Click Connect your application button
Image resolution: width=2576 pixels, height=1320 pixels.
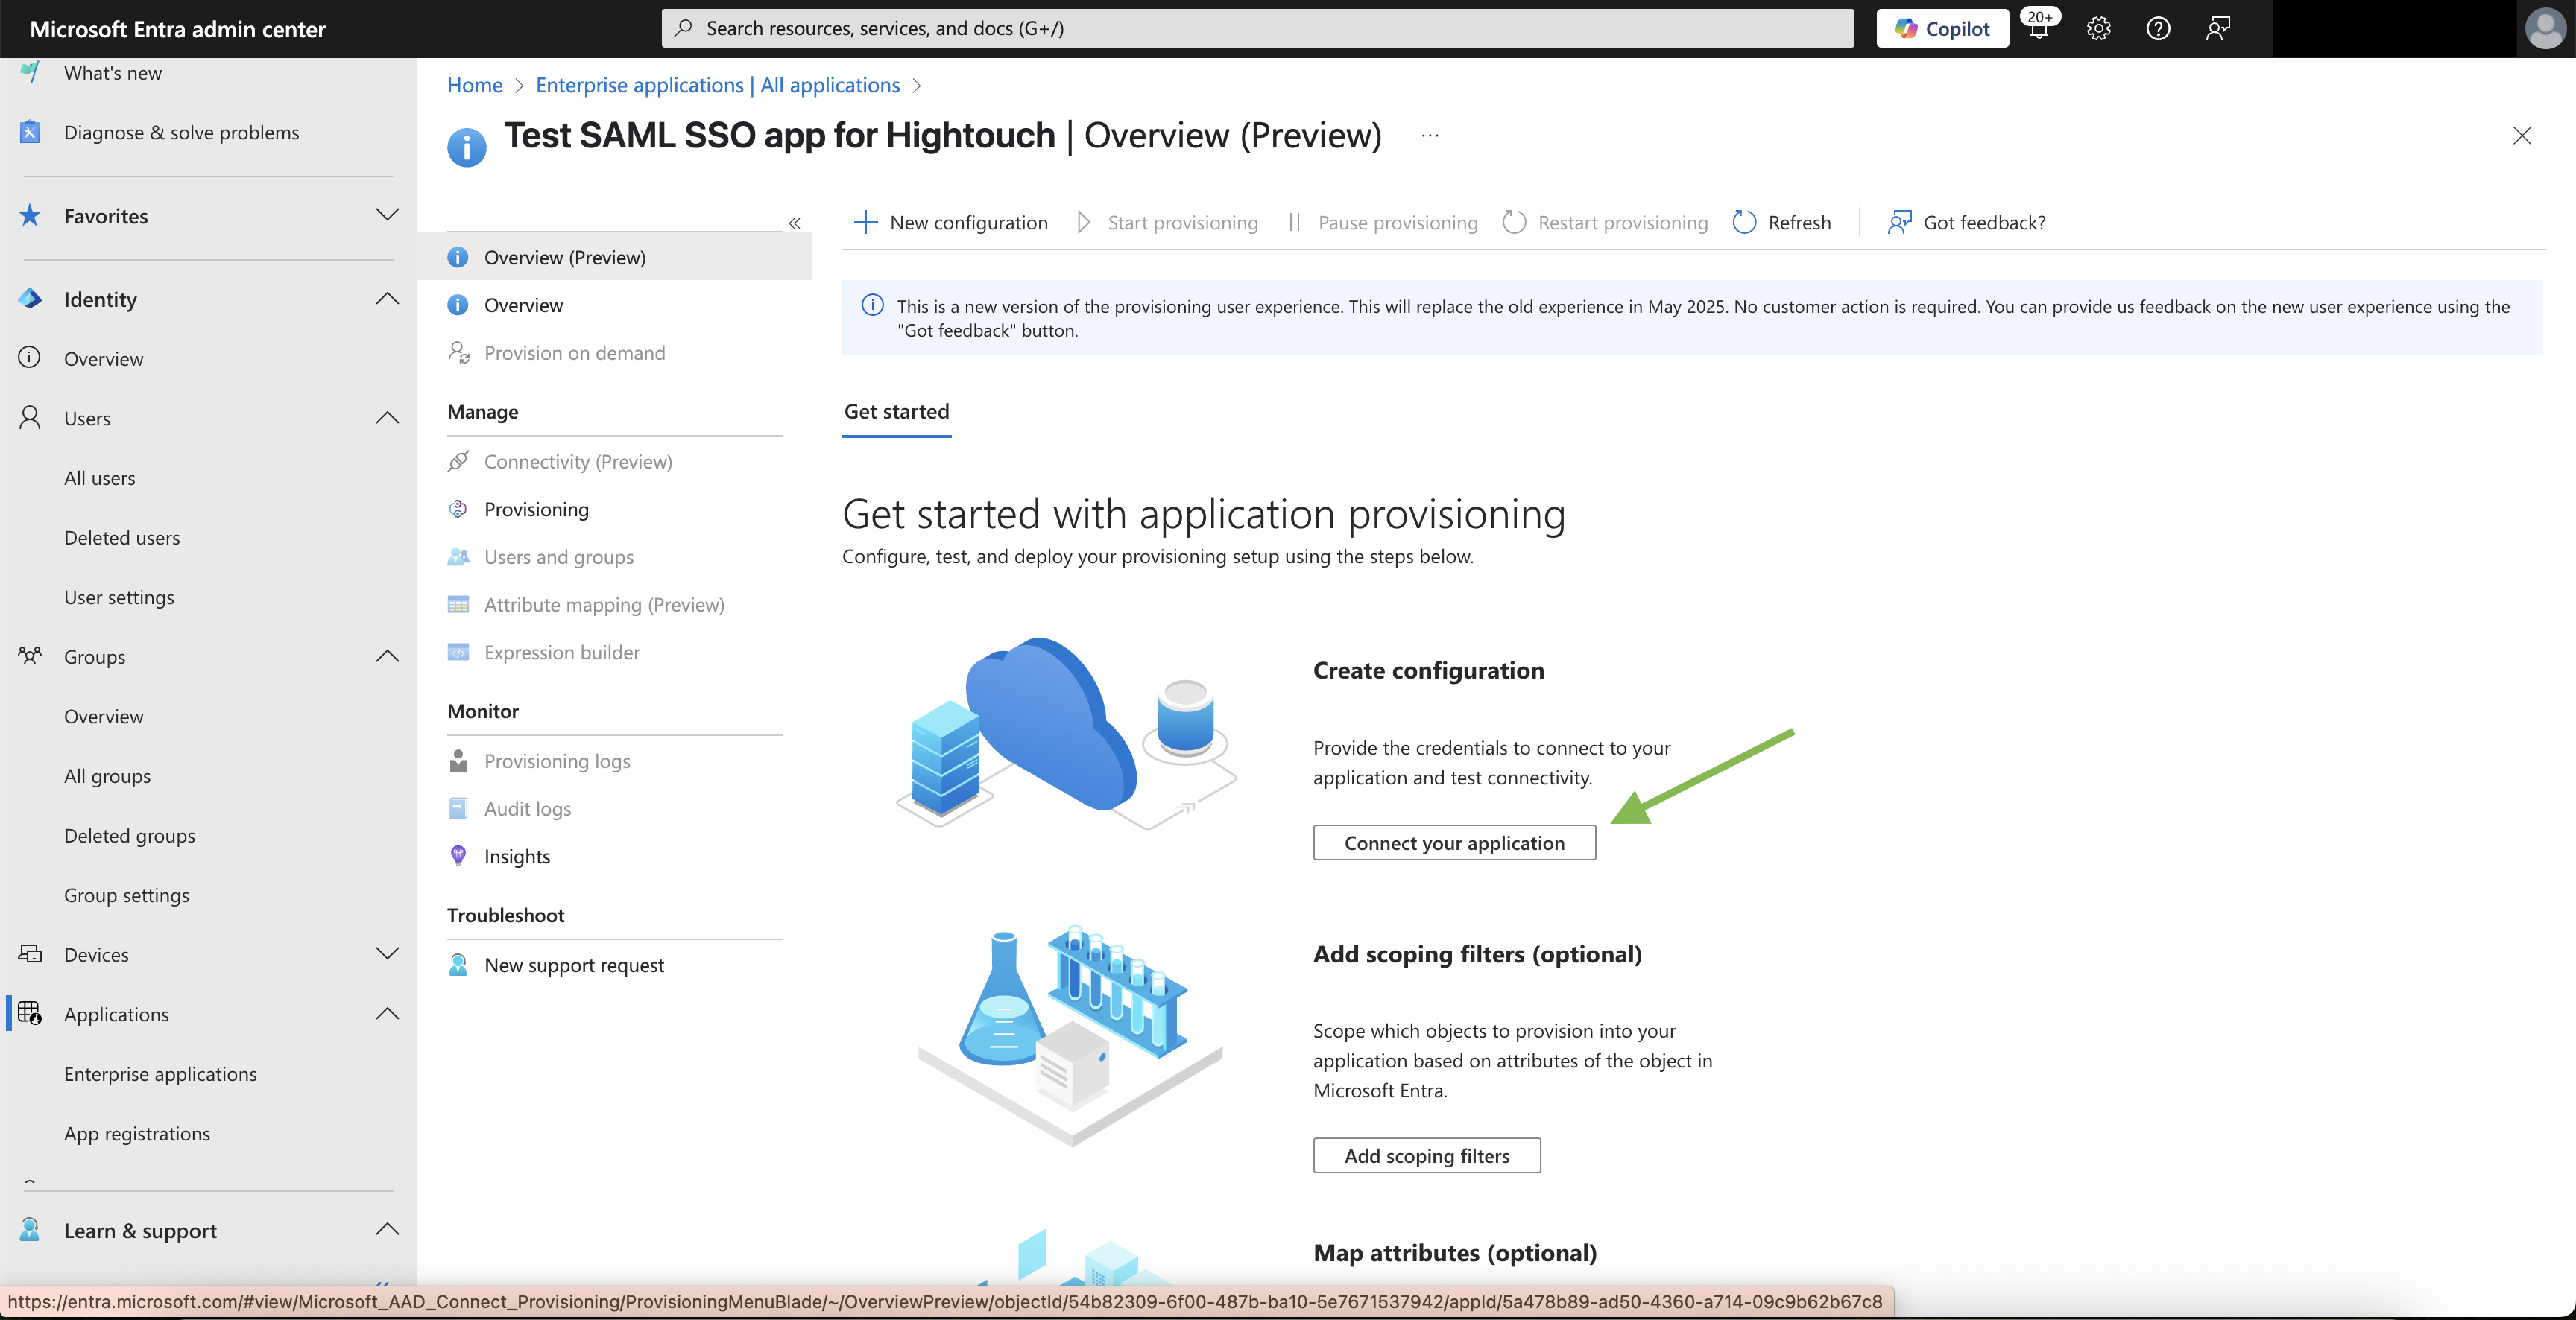(x=1453, y=843)
